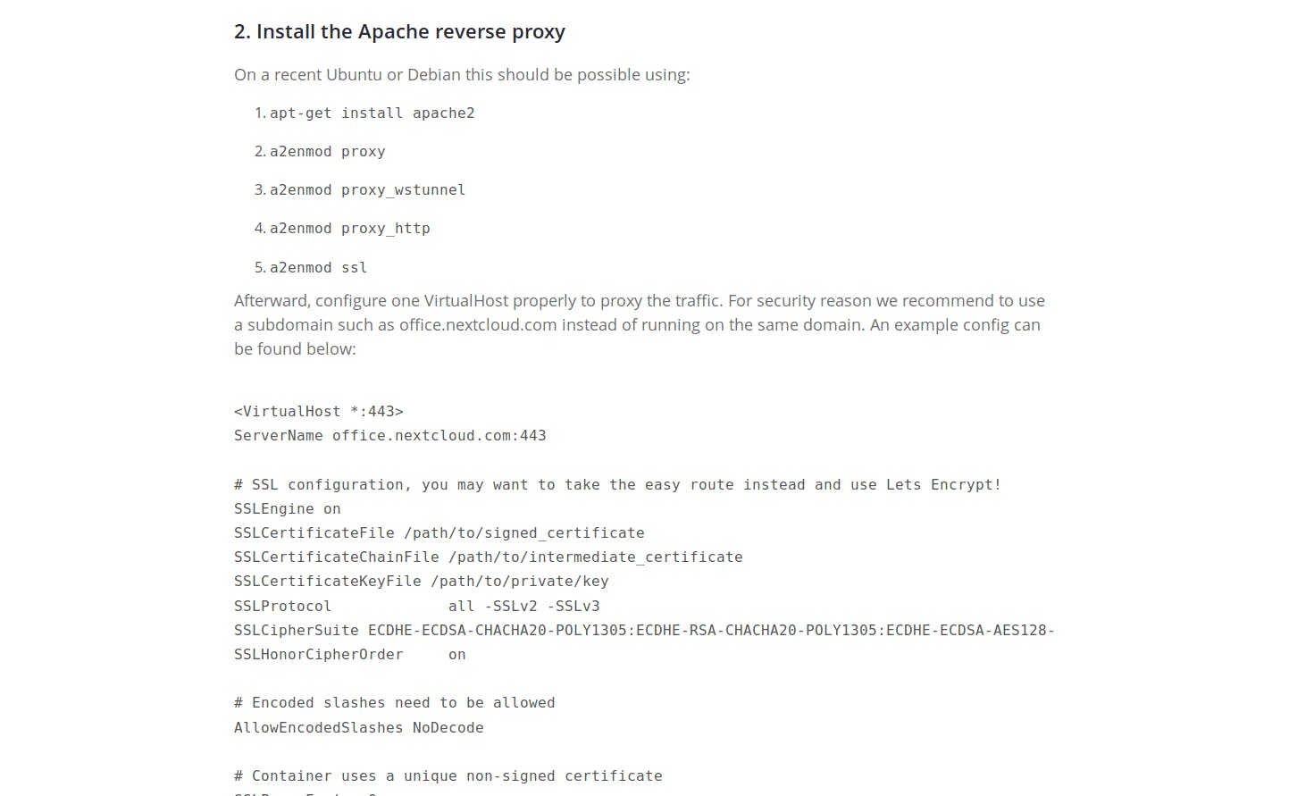The image size is (1289, 796).
Task: Click the "On a recent Ubuntu or Debian" sentence
Action: (461, 75)
